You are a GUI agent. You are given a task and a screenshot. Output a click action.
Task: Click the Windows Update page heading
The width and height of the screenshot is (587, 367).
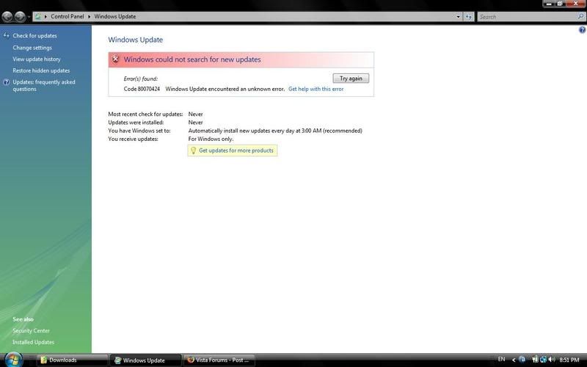coord(136,40)
